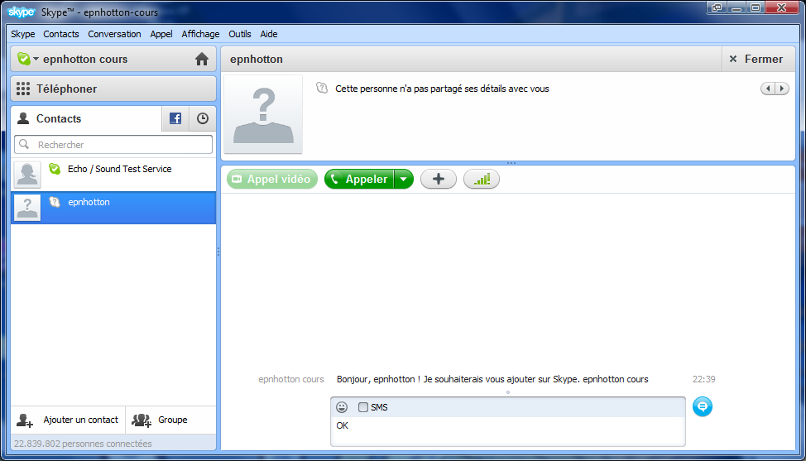This screenshot has width=806, height=461.
Task: Click the group people icon
Action: click(x=142, y=420)
